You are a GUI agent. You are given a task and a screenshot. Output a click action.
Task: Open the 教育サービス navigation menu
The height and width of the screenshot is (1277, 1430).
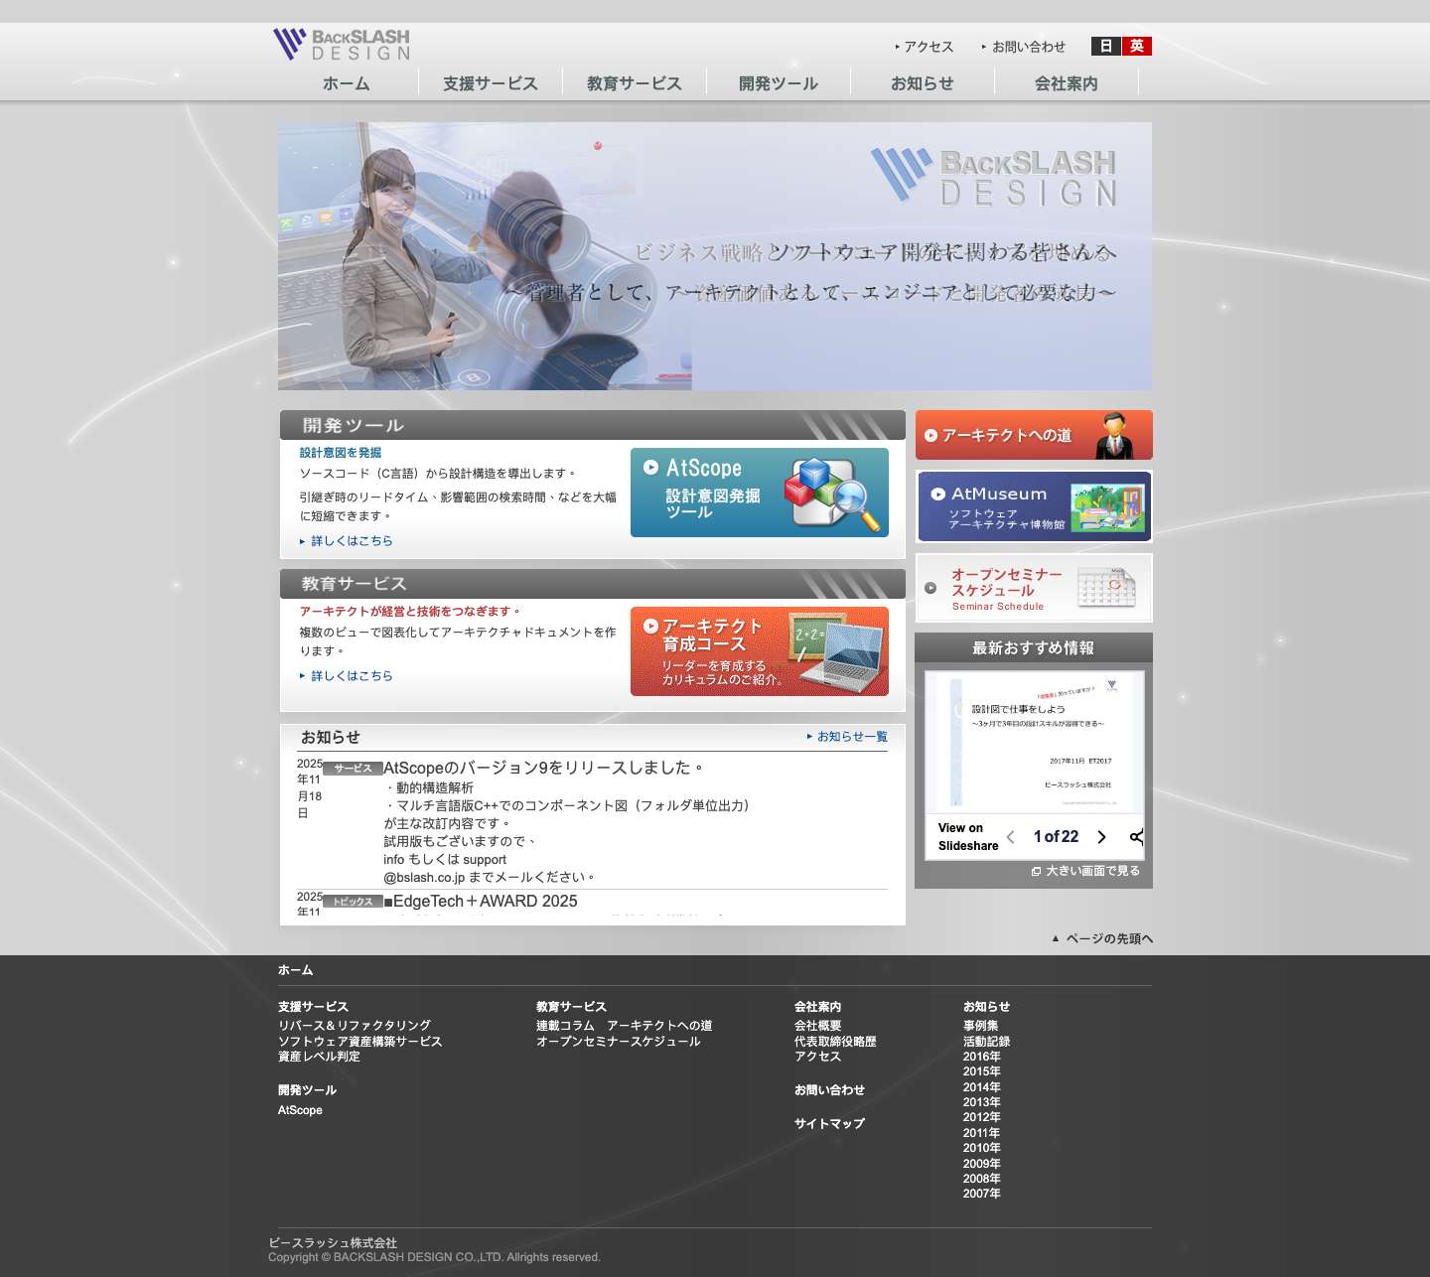634,83
